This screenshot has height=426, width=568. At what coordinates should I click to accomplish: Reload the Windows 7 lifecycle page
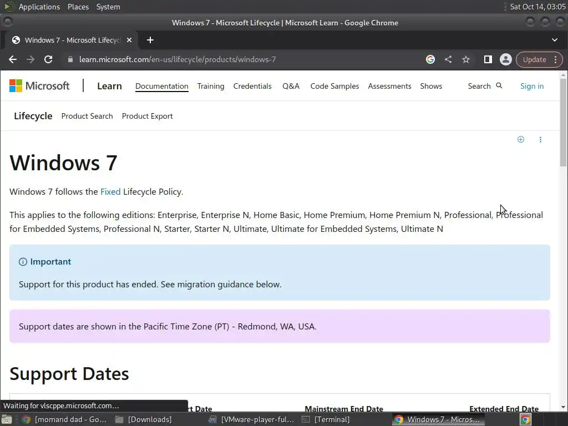click(48, 59)
